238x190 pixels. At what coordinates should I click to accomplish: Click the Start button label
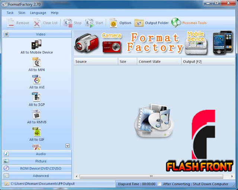(99, 23)
